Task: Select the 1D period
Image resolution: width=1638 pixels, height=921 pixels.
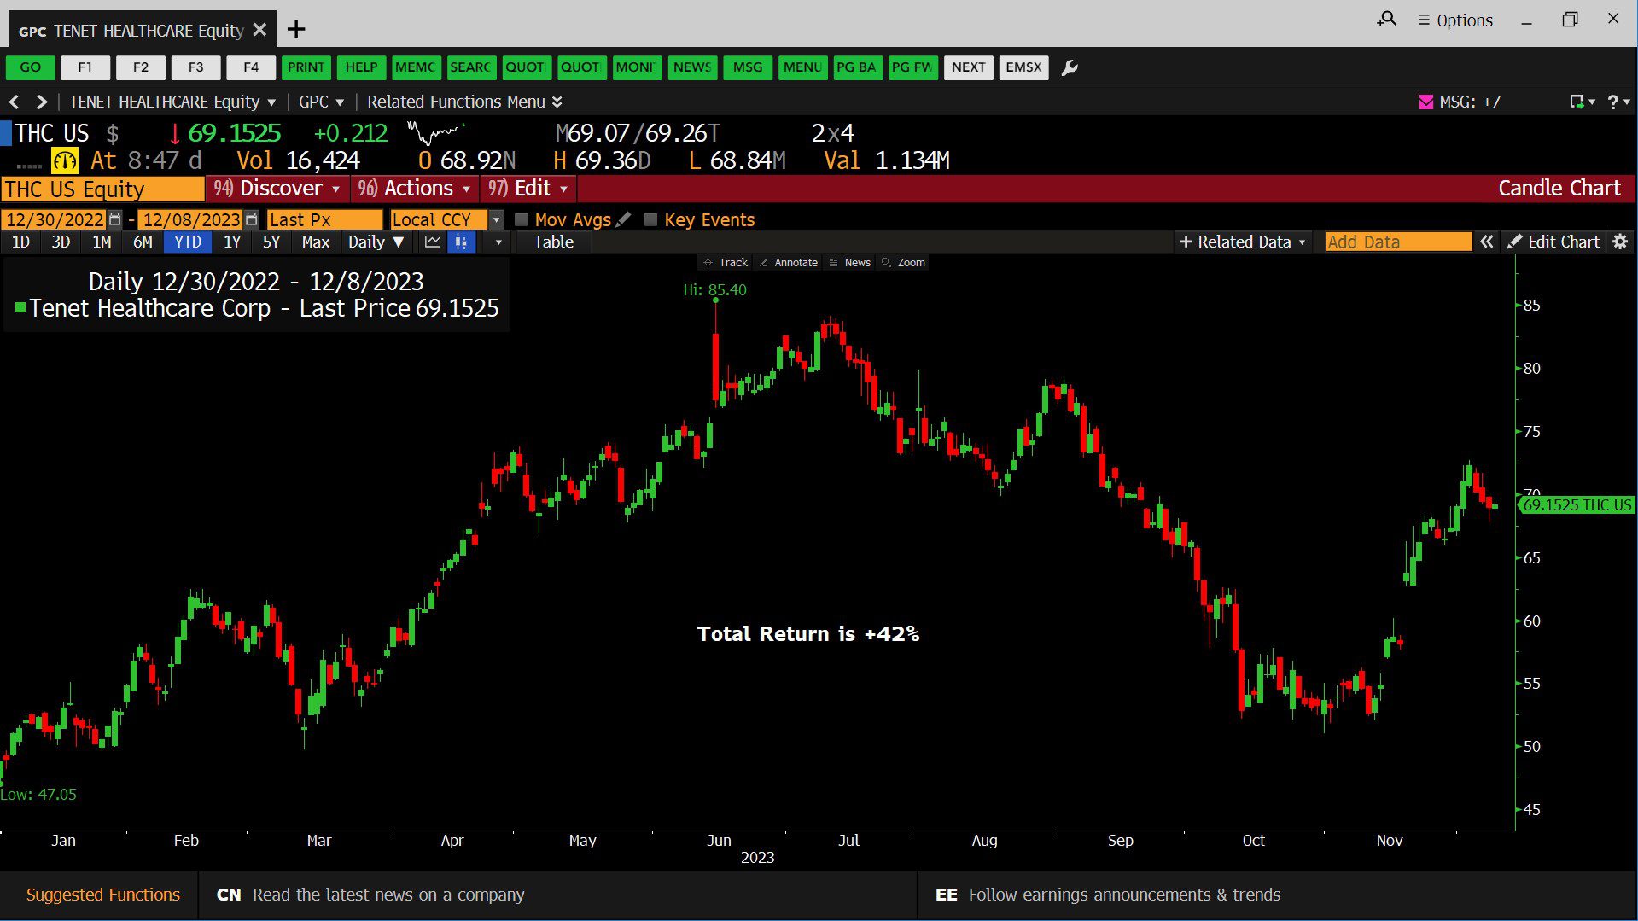Action: 20,242
